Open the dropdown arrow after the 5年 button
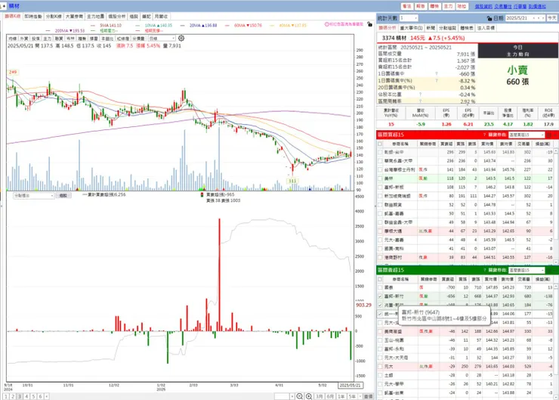Image resolution: width=559 pixels, height=400 pixels. point(360,396)
